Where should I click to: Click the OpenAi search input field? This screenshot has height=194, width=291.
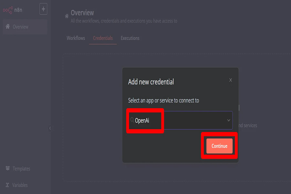coord(181,121)
